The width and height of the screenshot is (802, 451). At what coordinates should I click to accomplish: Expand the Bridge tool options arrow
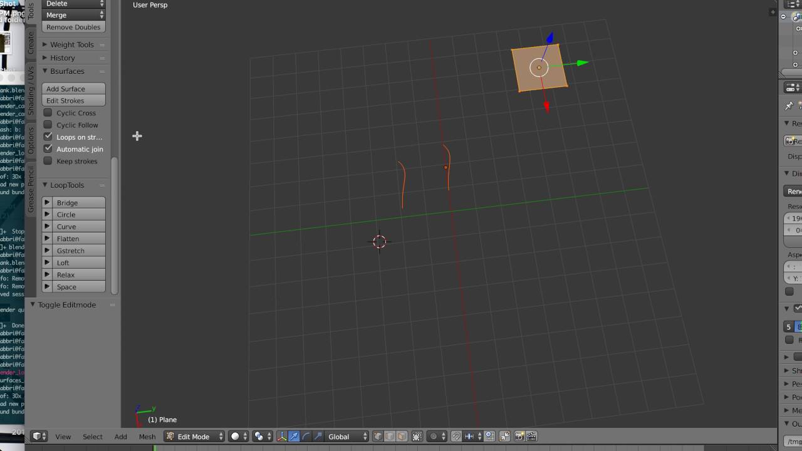pos(47,202)
